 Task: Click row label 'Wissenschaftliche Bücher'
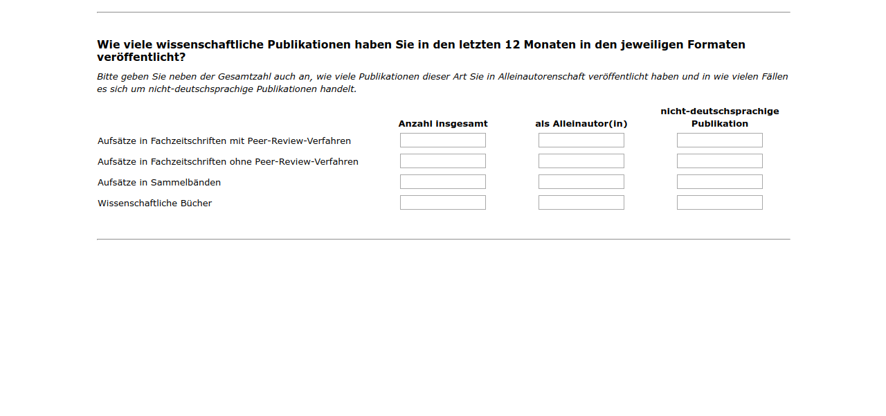[x=154, y=204]
